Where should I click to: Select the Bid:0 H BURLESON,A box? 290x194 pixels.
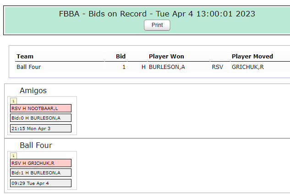41,118
